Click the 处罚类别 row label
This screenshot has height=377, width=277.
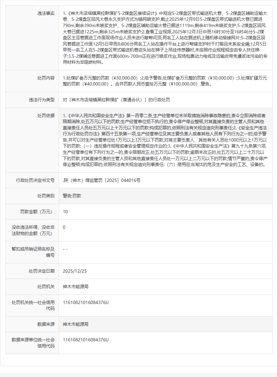click(46, 196)
